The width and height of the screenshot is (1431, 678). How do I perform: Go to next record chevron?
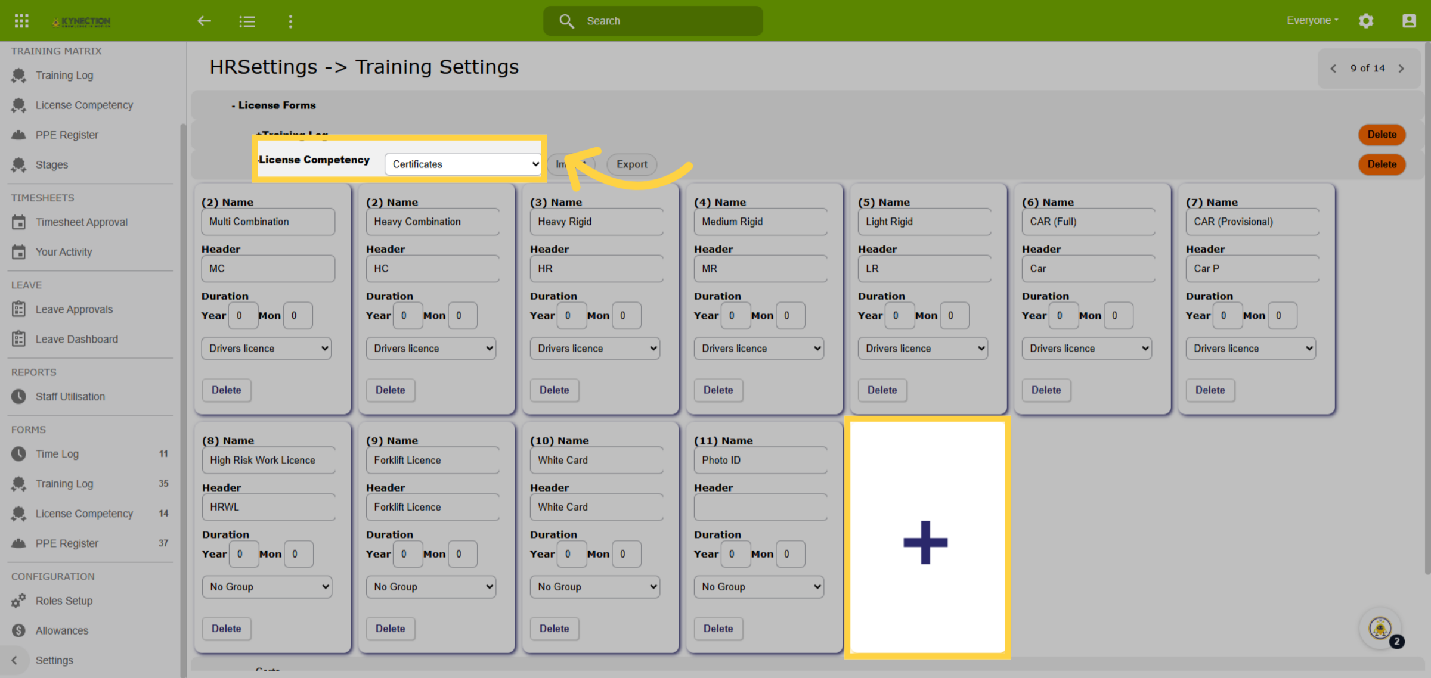pos(1401,69)
